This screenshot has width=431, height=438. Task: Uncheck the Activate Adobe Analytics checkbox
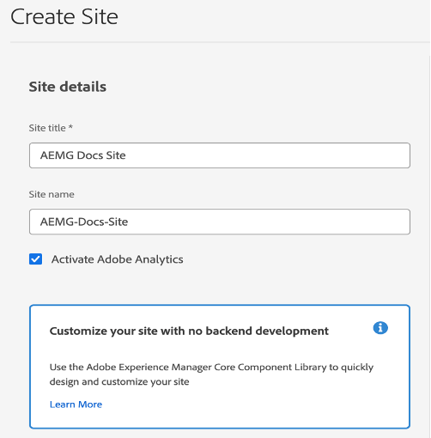[35, 259]
